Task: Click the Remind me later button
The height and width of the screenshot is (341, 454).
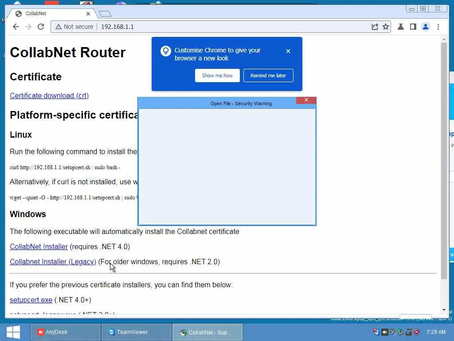Action: pos(268,75)
